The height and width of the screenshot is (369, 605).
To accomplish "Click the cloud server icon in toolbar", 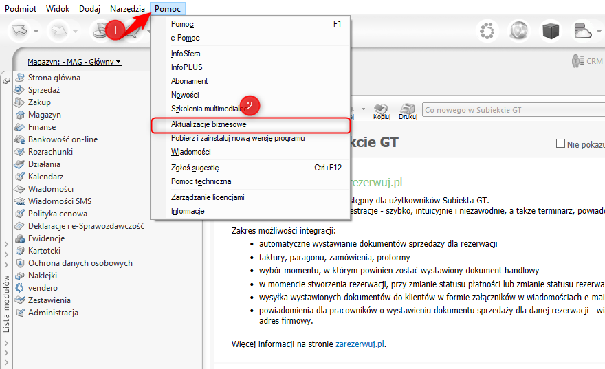I will click(x=582, y=30).
